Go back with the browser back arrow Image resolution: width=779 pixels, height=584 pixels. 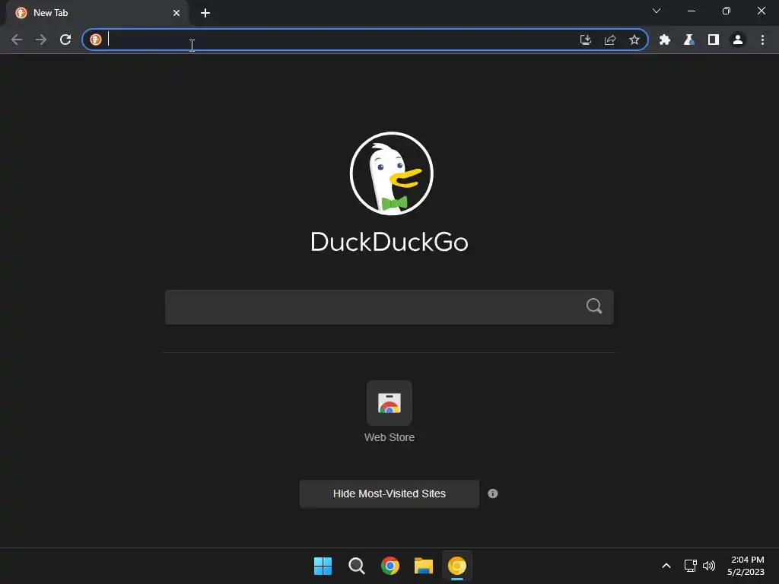pyautogui.click(x=17, y=40)
